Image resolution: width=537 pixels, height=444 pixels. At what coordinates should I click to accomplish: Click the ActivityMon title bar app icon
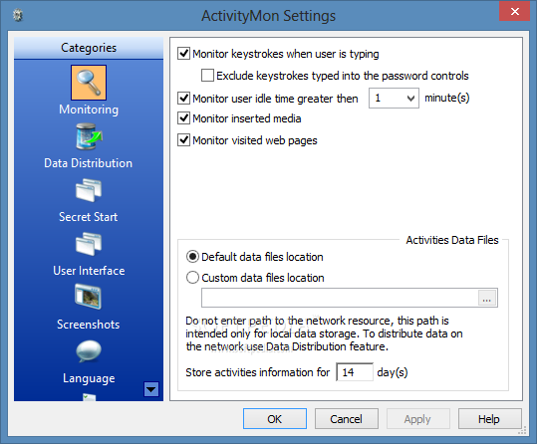pyautogui.click(x=18, y=15)
